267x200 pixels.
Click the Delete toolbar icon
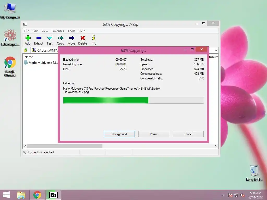pyautogui.click(x=83, y=40)
